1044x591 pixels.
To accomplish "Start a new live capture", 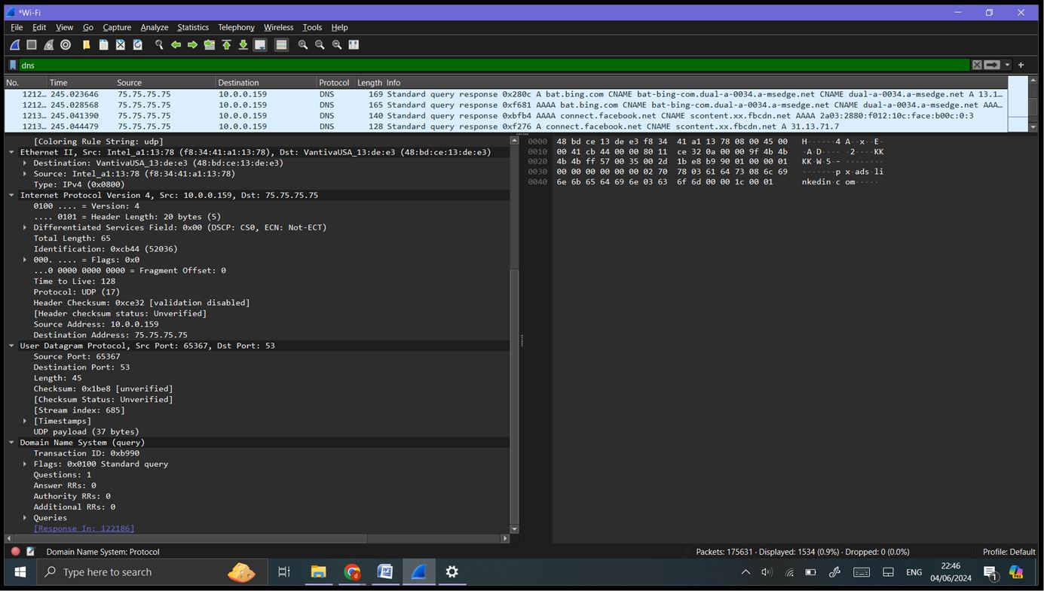I will 14,44.
